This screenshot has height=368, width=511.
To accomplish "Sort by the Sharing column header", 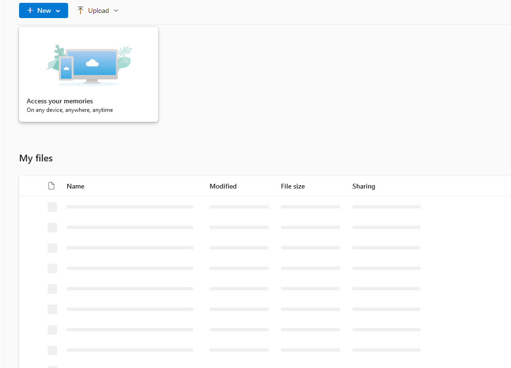I will coord(364,186).
